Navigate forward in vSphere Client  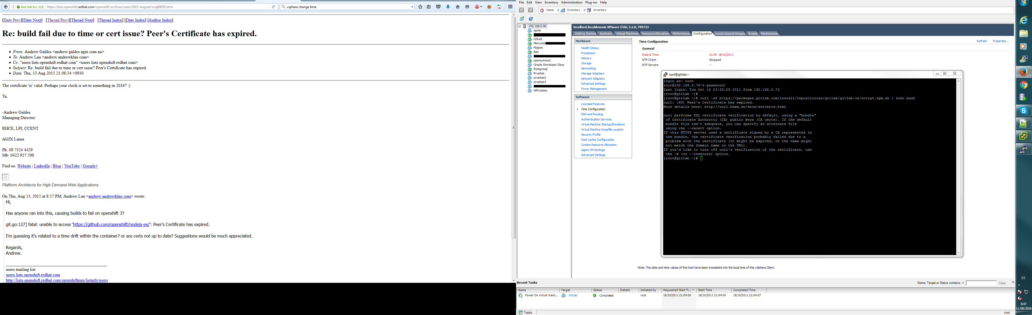531,10
